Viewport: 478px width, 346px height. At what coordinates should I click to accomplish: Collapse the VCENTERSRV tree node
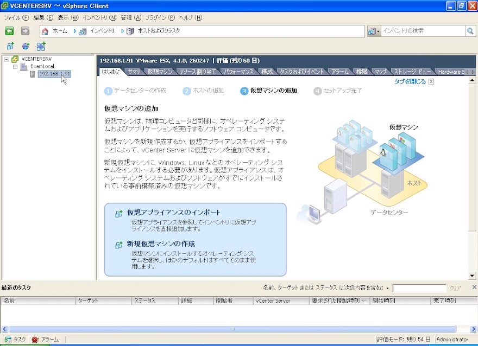pos(7,59)
